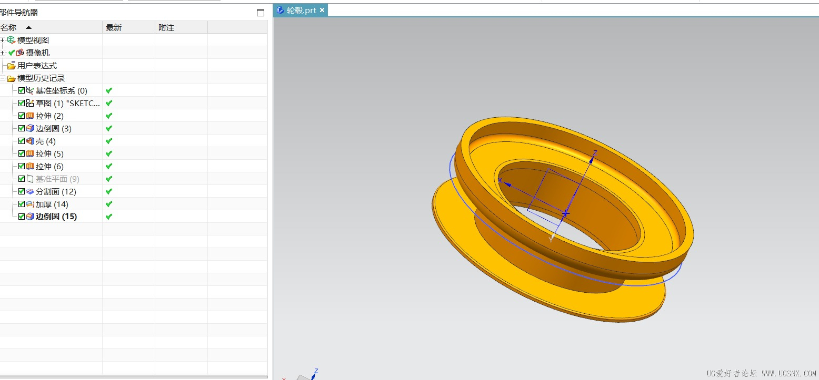Collapse the 模型历史记录 node
The image size is (819, 380).
pyautogui.click(x=3, y=78)
